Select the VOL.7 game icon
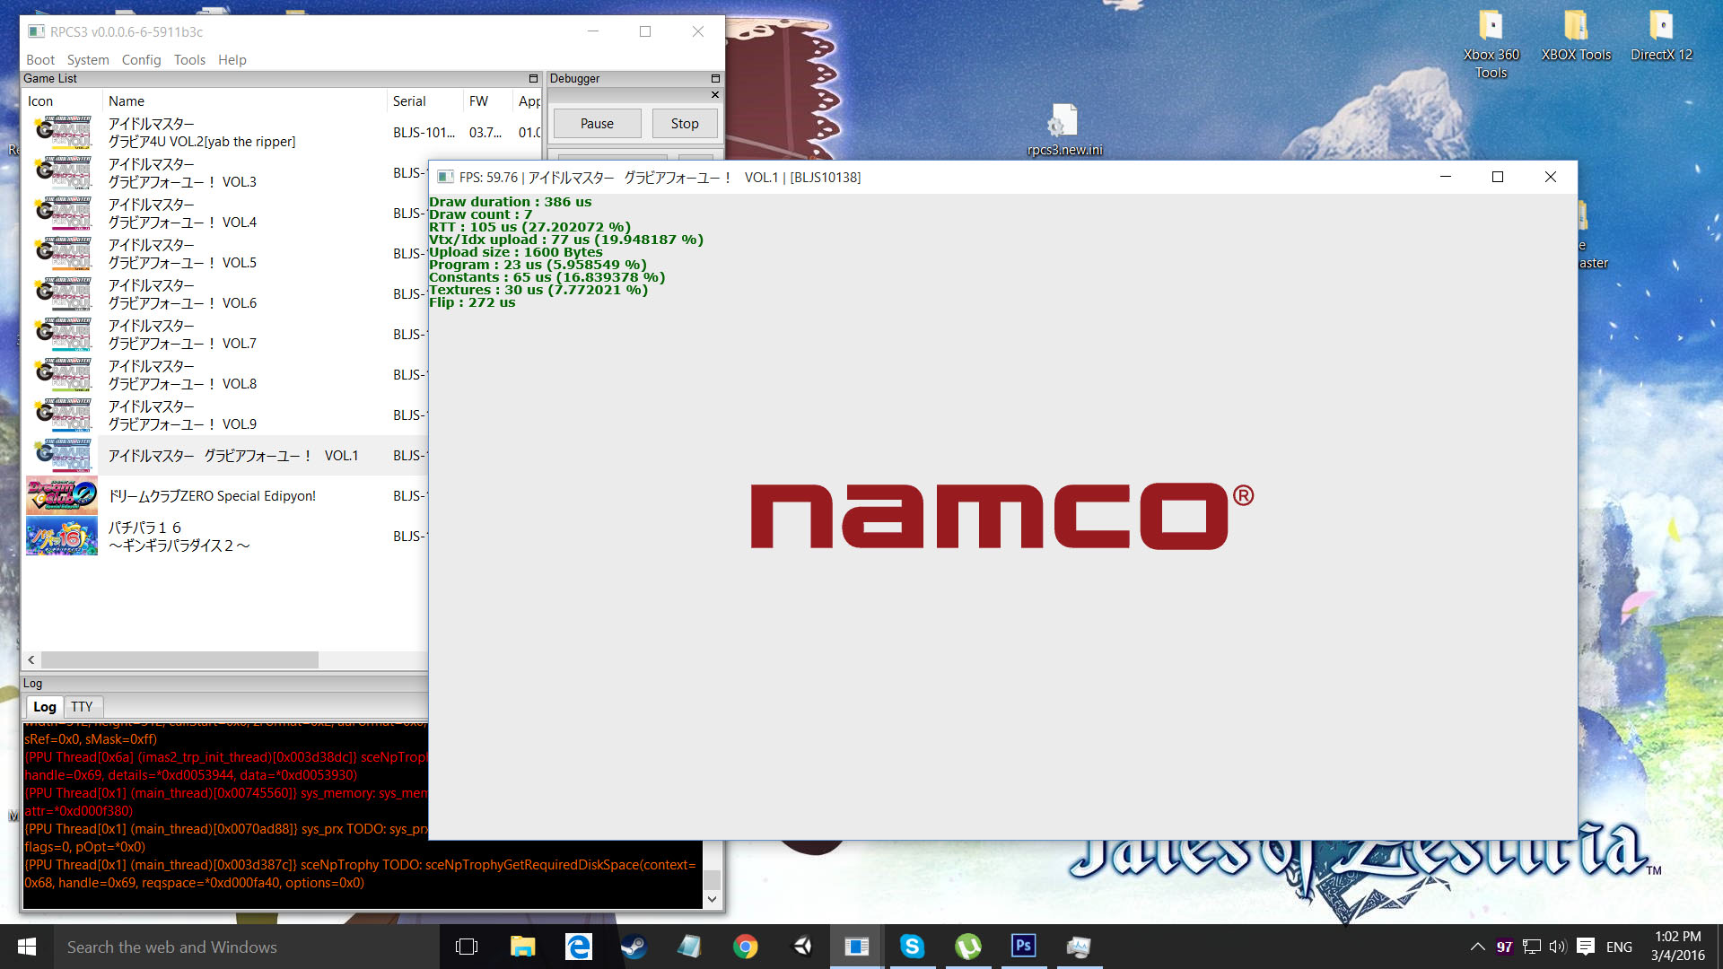The width and height of the screenshot is (1723, 969). coord(62,335)
